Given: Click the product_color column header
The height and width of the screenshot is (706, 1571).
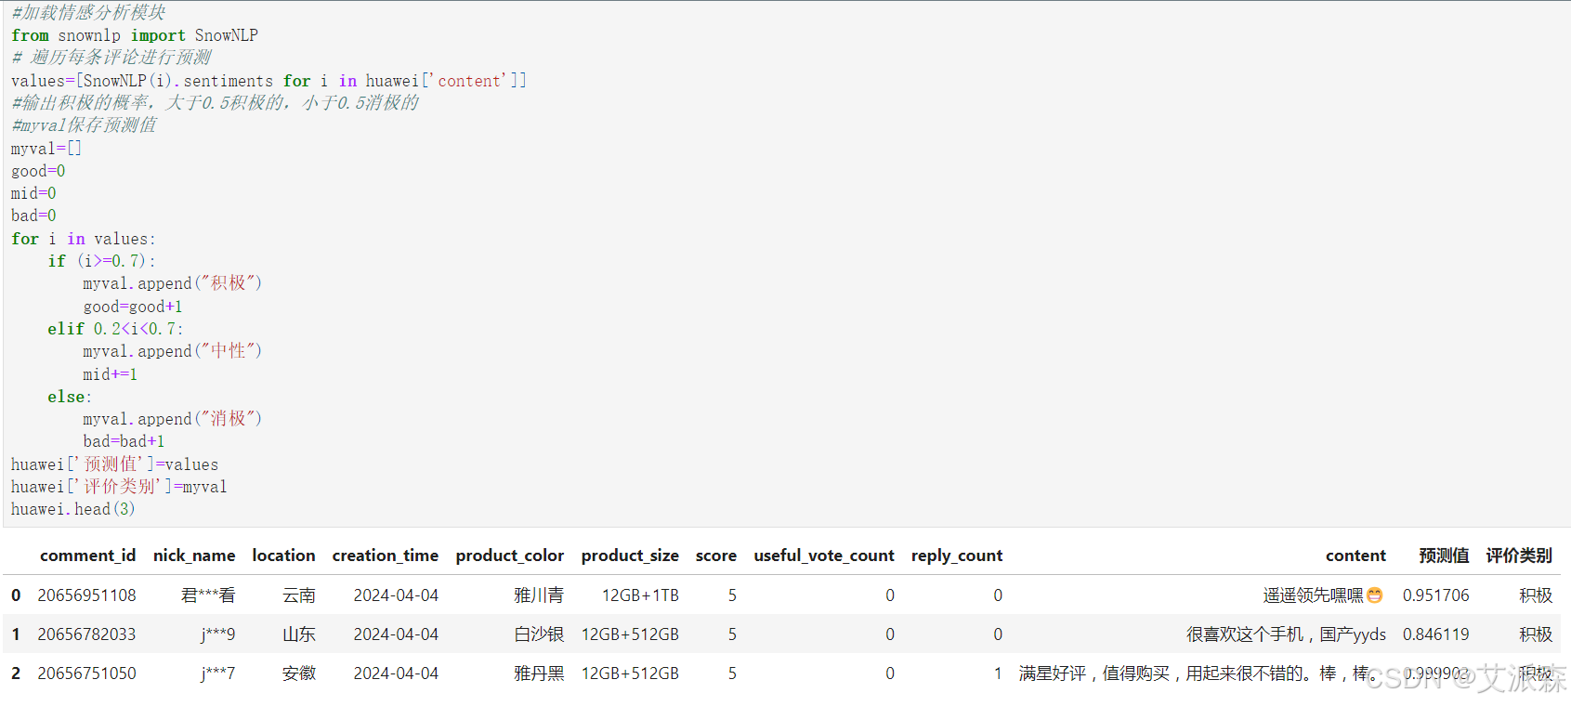Looking at the screenshot, I should click(510, 556).
